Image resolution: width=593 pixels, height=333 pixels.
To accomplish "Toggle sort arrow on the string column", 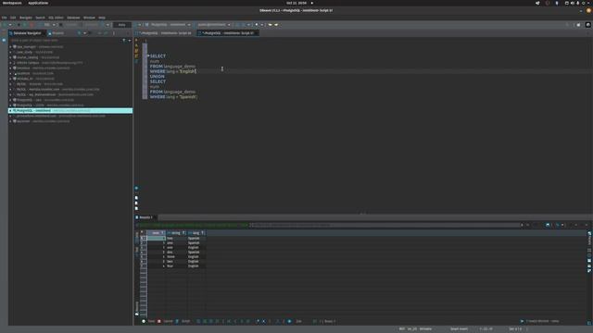I will pos(183,233).
